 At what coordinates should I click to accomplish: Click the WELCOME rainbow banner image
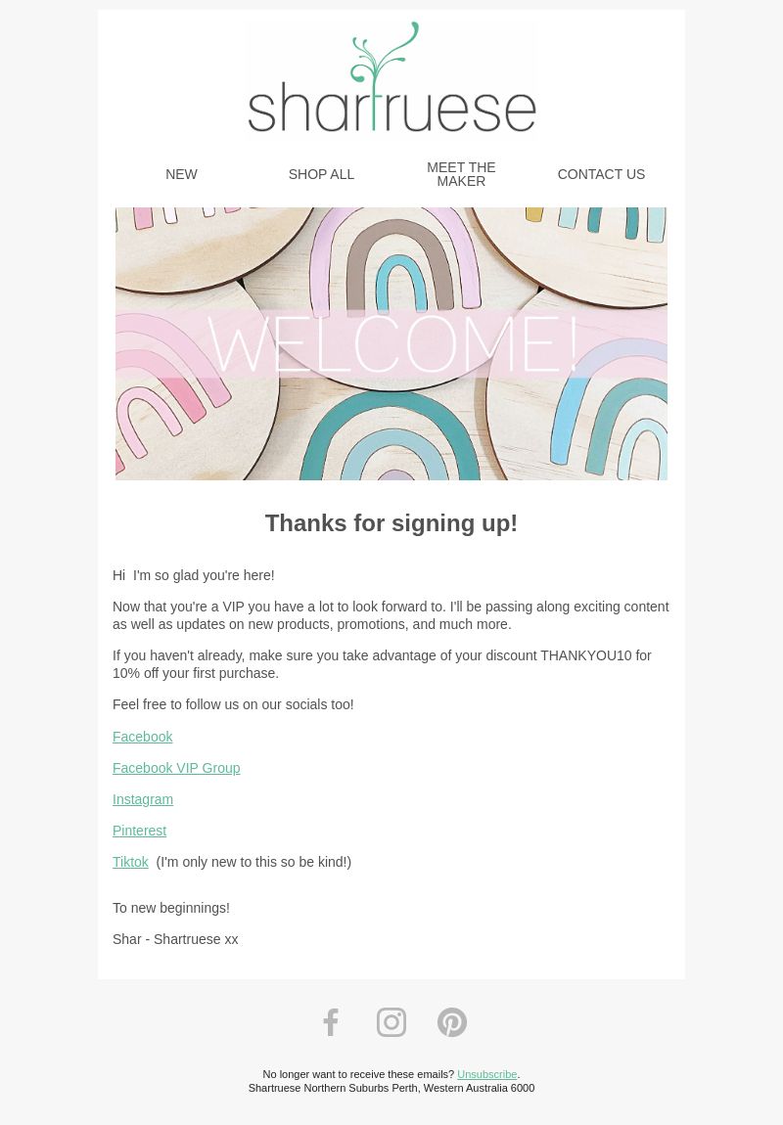point(391,343)
